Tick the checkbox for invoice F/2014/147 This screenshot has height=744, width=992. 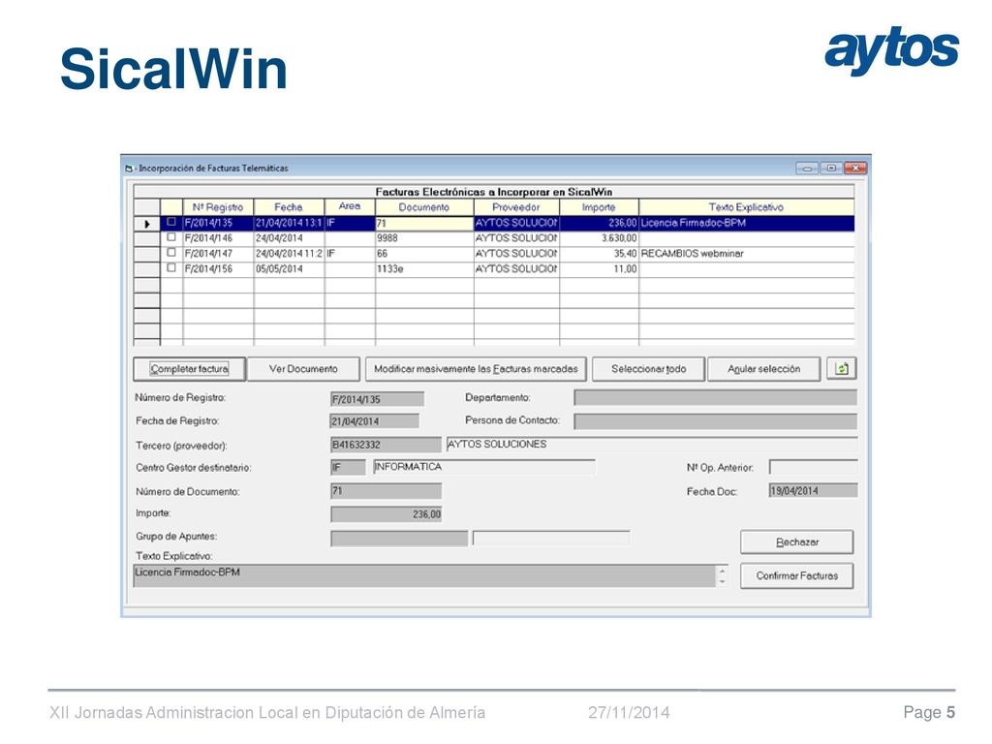click(170, 253)
